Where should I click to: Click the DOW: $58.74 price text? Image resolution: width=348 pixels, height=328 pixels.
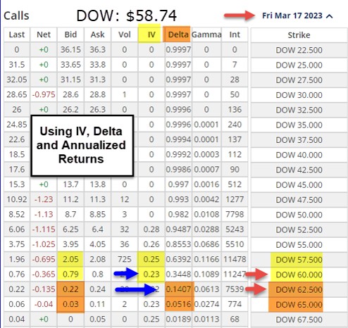126,15
